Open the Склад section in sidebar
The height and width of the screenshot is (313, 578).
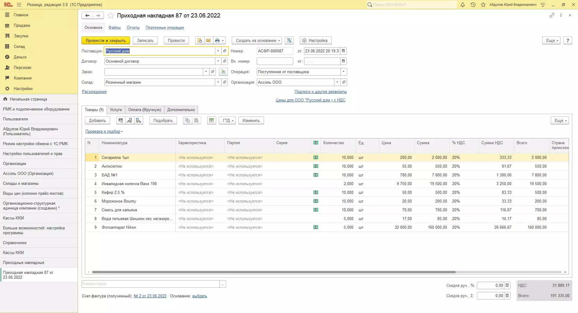pos(19,46)
